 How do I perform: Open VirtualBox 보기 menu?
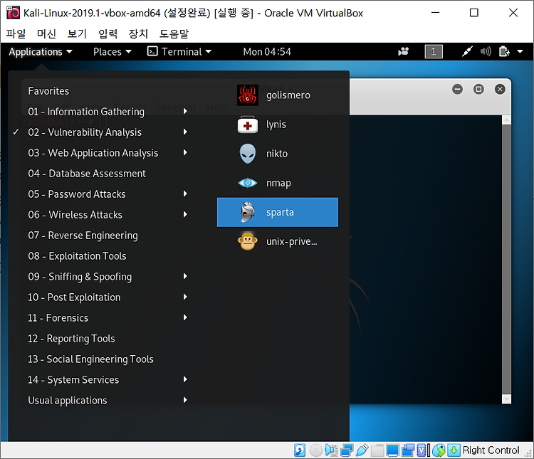click(77, 33)
